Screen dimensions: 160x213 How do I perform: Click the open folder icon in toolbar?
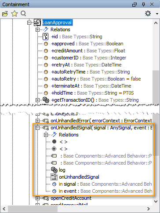click(5, 14)
